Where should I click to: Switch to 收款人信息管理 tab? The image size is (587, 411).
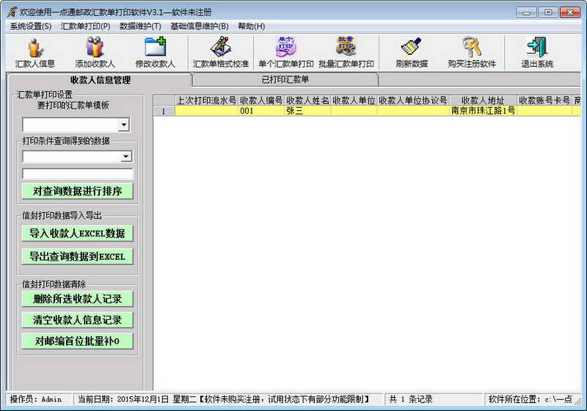pos(100,80)
